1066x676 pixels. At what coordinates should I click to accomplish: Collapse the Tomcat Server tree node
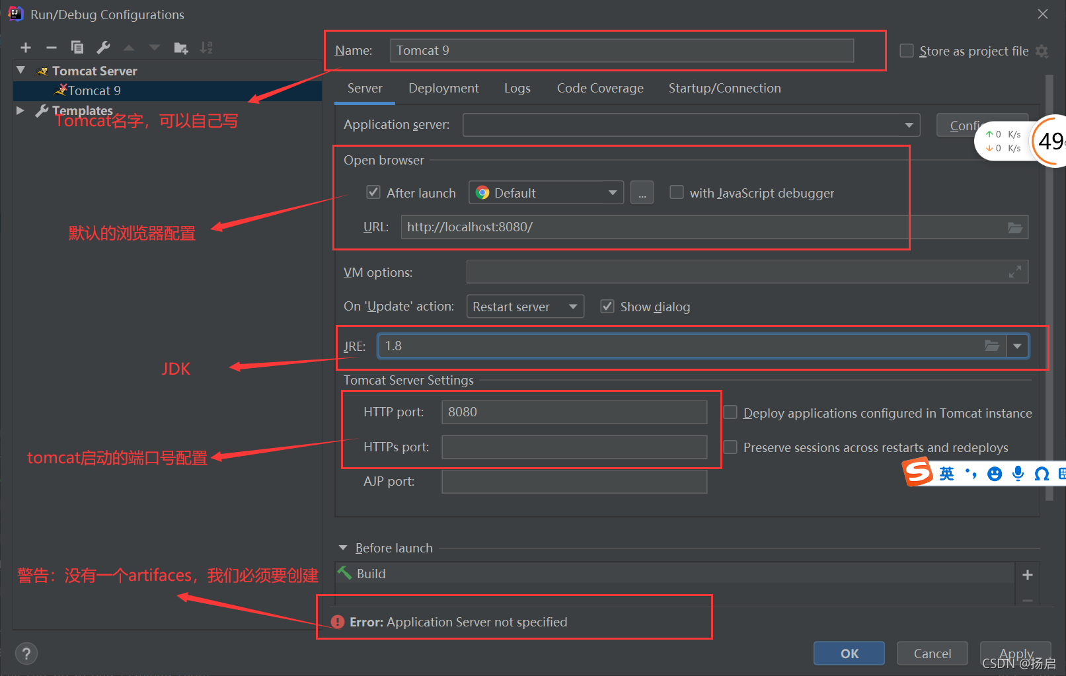pos(21,70)
